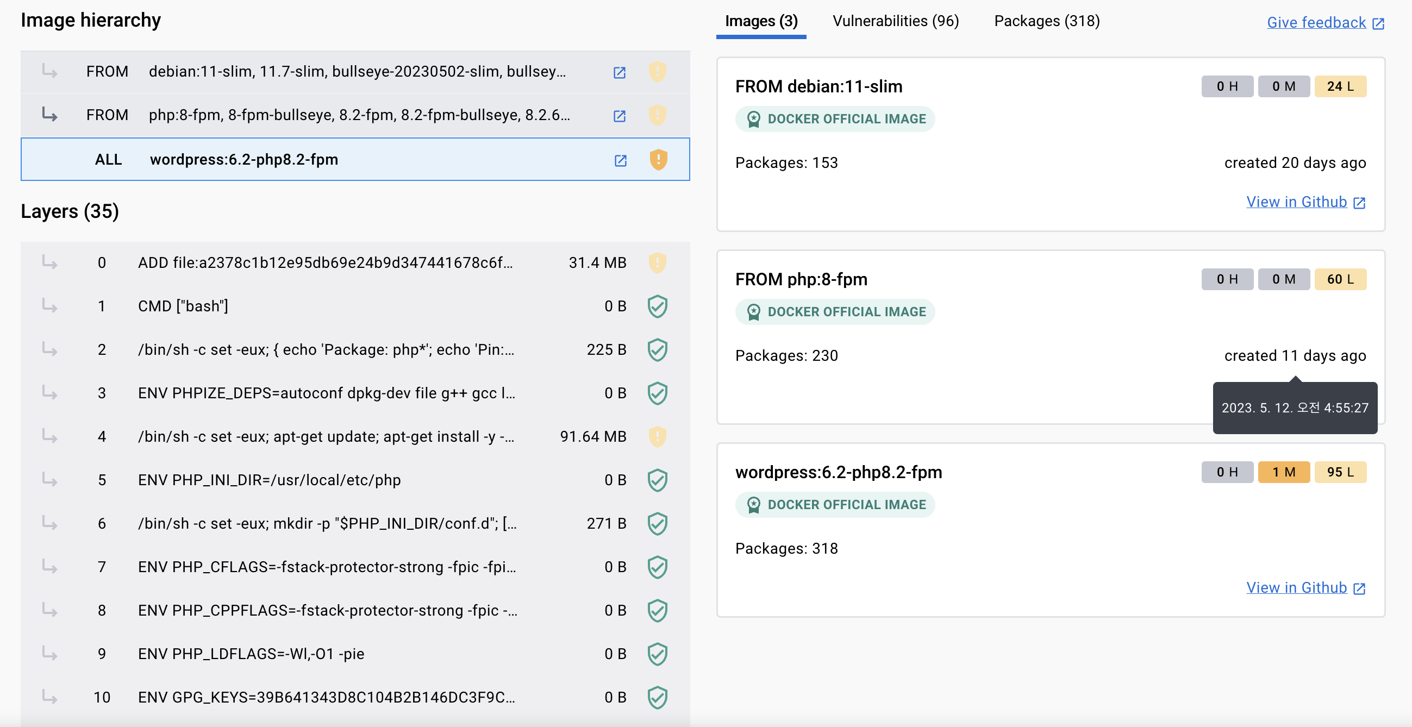Select the 1 M medium severity badge
The image size is (1412, 727).
point(1283,472)
